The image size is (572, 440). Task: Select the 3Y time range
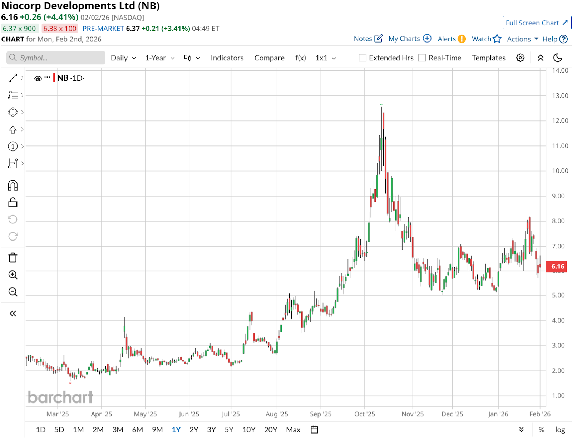click(x=212, y=430)
